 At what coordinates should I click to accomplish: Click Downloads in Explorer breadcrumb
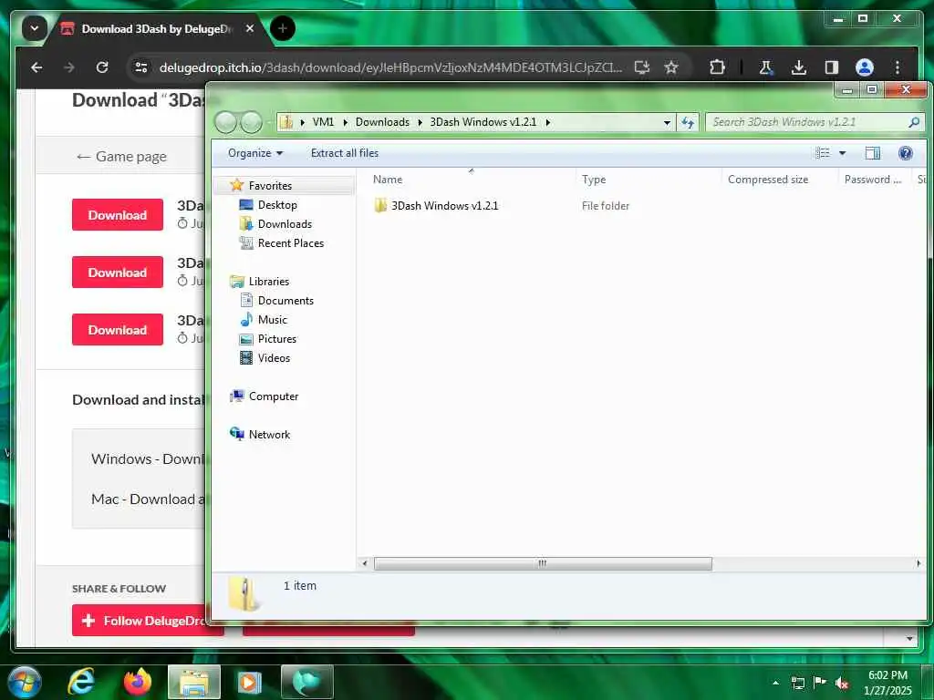pos(382,122)
